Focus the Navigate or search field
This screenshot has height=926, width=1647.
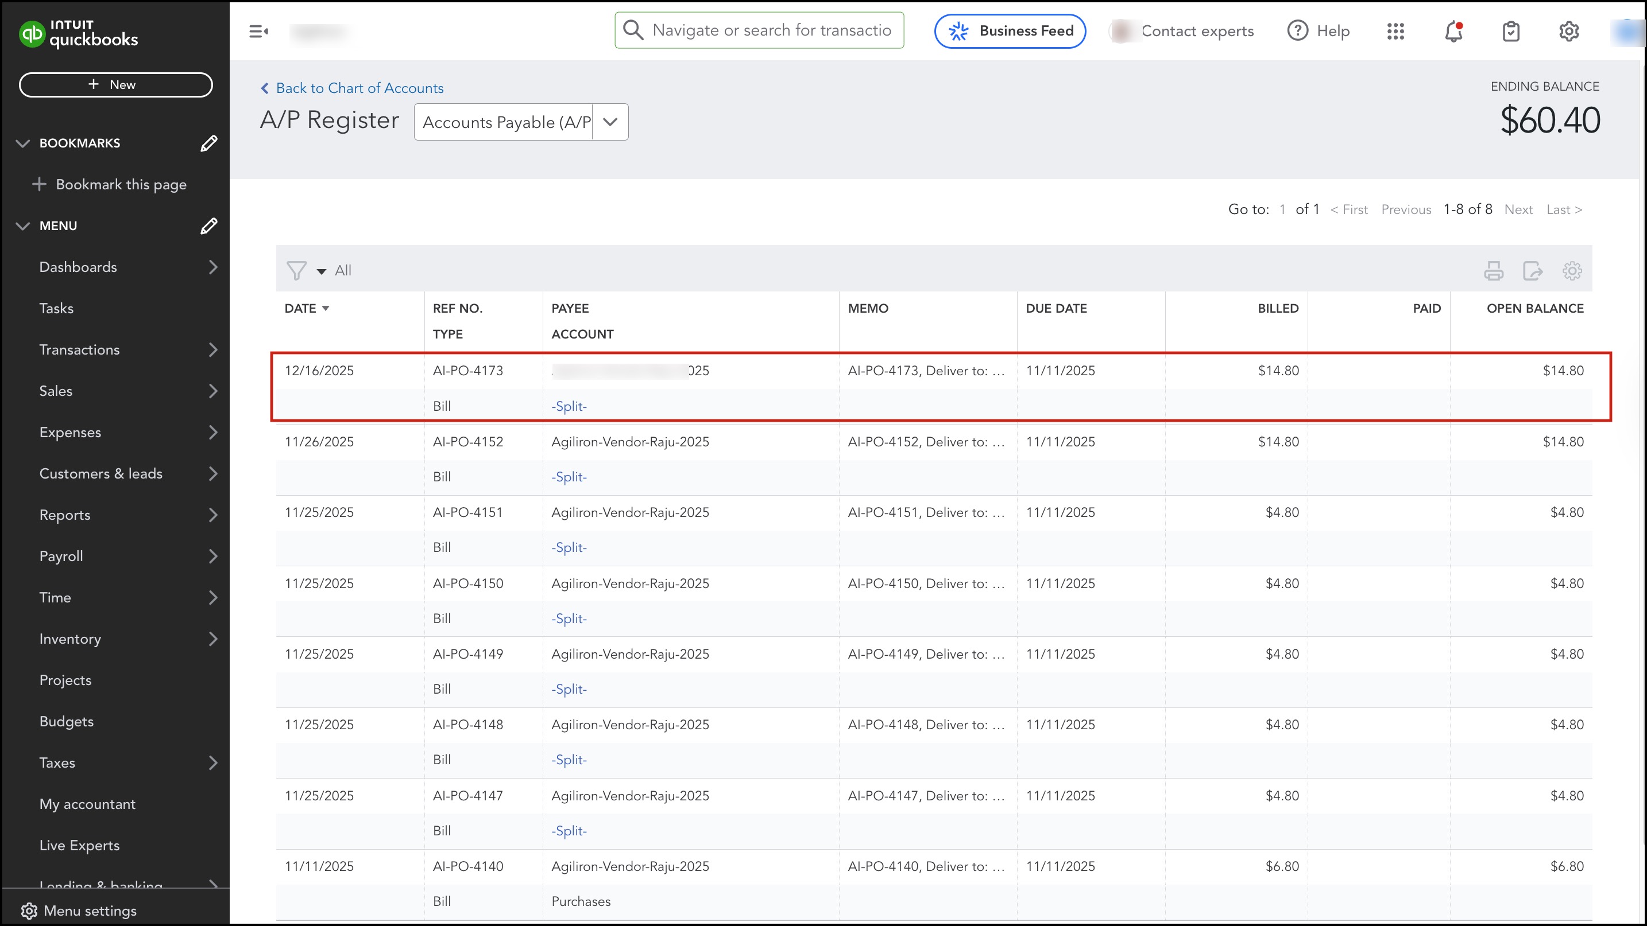point(771,30)
